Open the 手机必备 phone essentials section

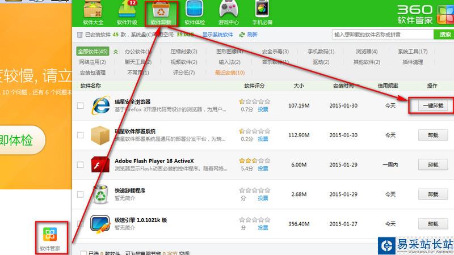262,12
